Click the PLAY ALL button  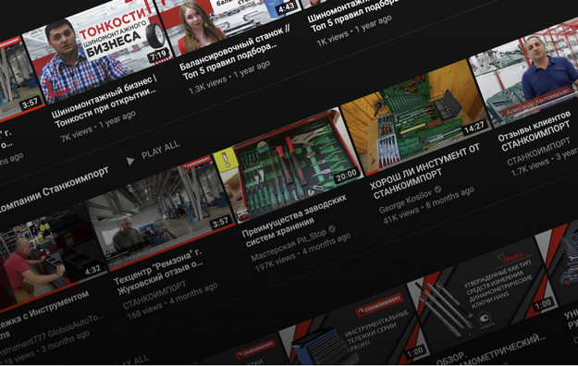point(161,150)
